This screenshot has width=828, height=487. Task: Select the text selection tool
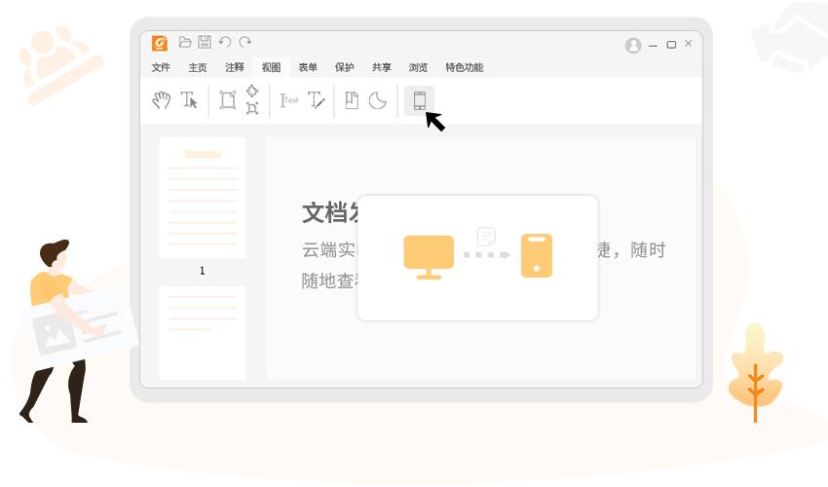[x=189, y=100]
